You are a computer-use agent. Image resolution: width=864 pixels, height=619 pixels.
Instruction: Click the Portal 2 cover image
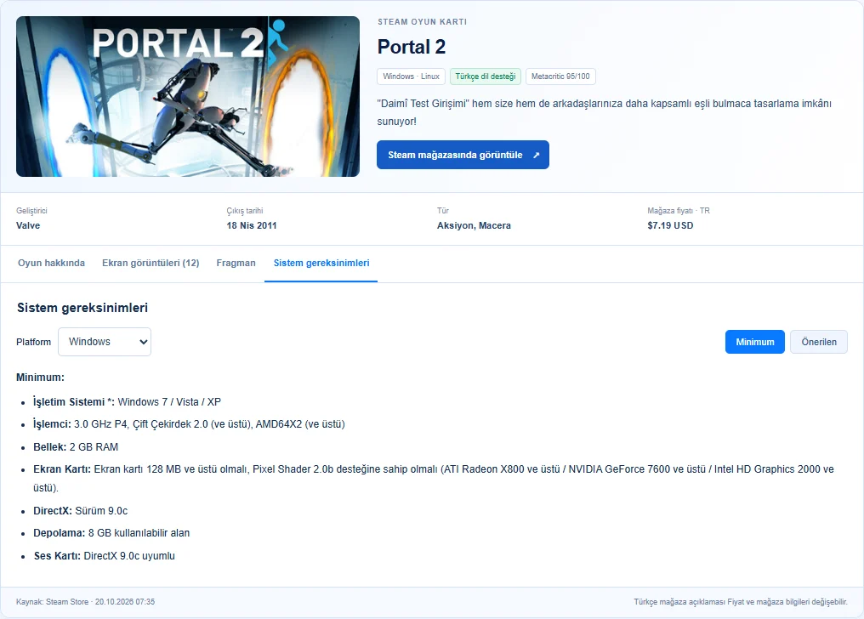(x=188, y=96)
